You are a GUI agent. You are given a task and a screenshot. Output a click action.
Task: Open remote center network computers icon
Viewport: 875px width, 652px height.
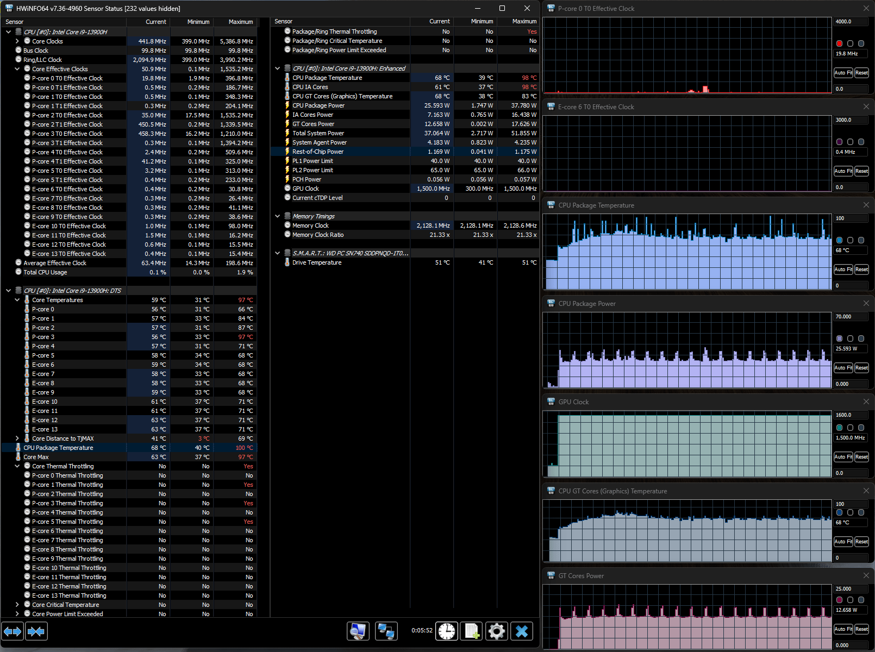(386, 631)
